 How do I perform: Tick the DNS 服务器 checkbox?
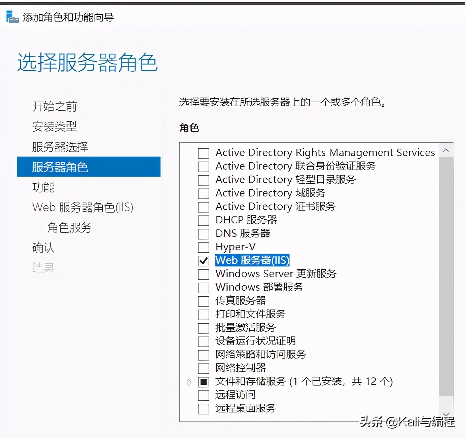pyautogui.click(x=204, y=234)
